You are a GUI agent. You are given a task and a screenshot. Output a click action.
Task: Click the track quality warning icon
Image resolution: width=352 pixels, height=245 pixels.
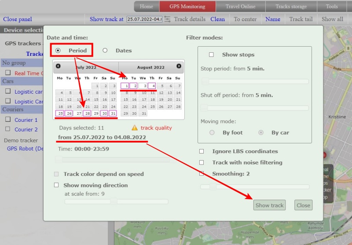click(x=135, y=128)
